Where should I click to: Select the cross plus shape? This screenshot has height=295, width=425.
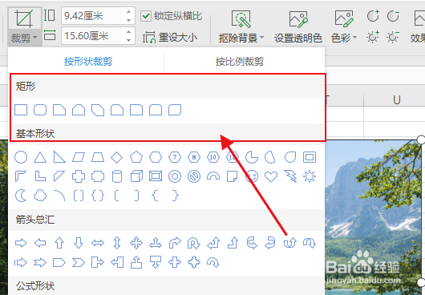pyautogui.click(x=79, y=176)
